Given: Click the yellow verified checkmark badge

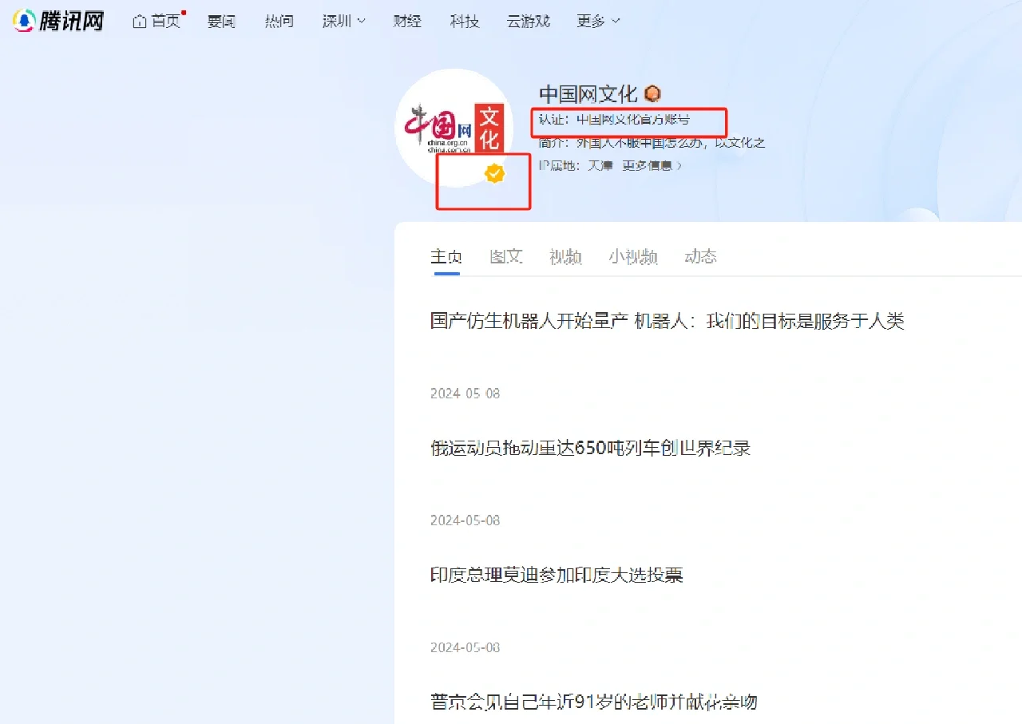Looking at the screenshot, I should (495, 173).
